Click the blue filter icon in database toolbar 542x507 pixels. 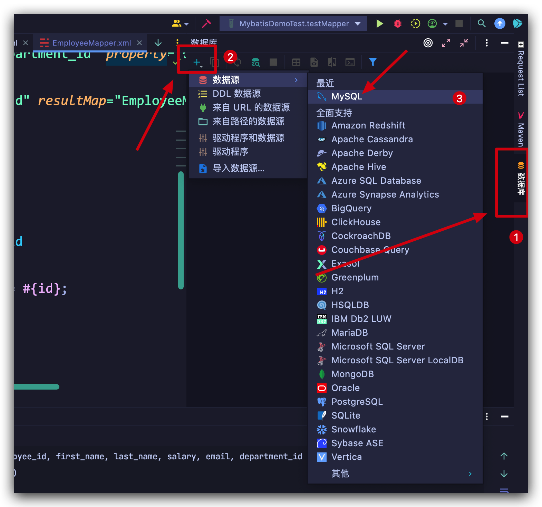point(372,62)
